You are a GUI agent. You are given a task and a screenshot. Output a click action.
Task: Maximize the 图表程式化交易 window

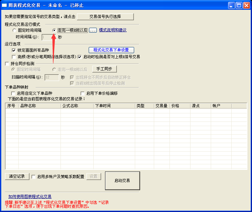coord(239,6)
